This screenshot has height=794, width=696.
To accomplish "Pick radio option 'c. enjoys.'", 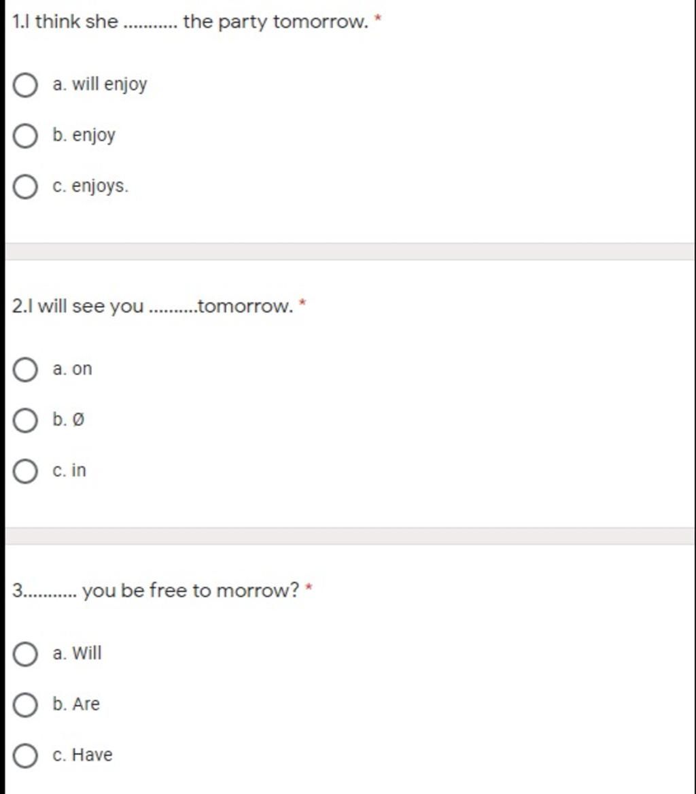I will (x=25, y=187).
